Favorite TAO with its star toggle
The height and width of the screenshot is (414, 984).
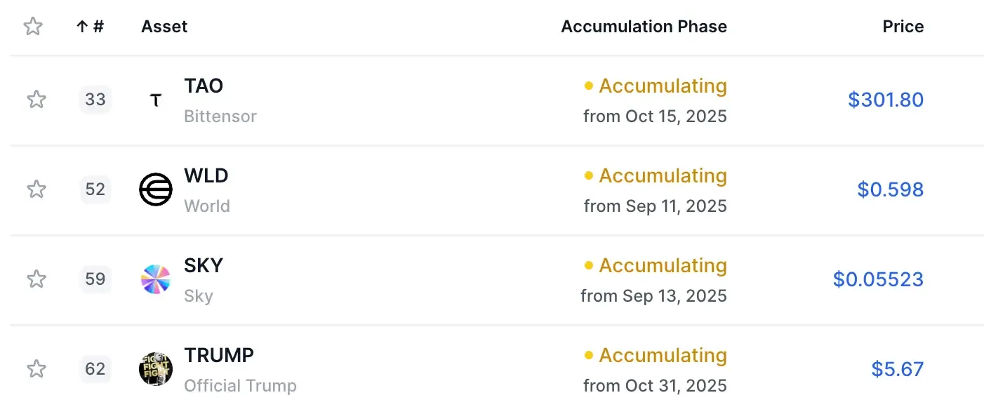[36, 100]
